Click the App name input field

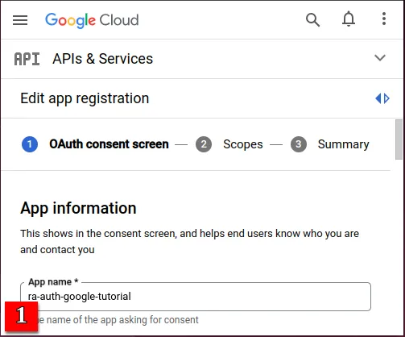coord(196,297)
